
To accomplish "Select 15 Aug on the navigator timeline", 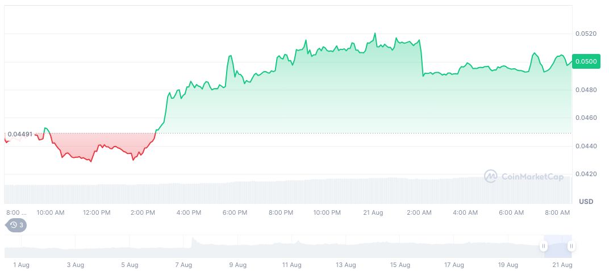I will point(400,265).
